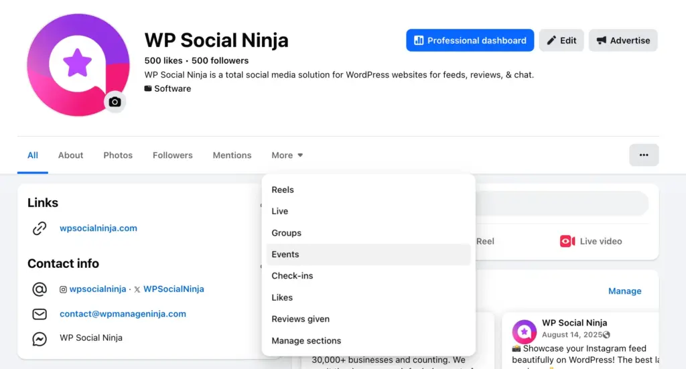
Task: Select Live from the More menu
Action: coord(368,211)
